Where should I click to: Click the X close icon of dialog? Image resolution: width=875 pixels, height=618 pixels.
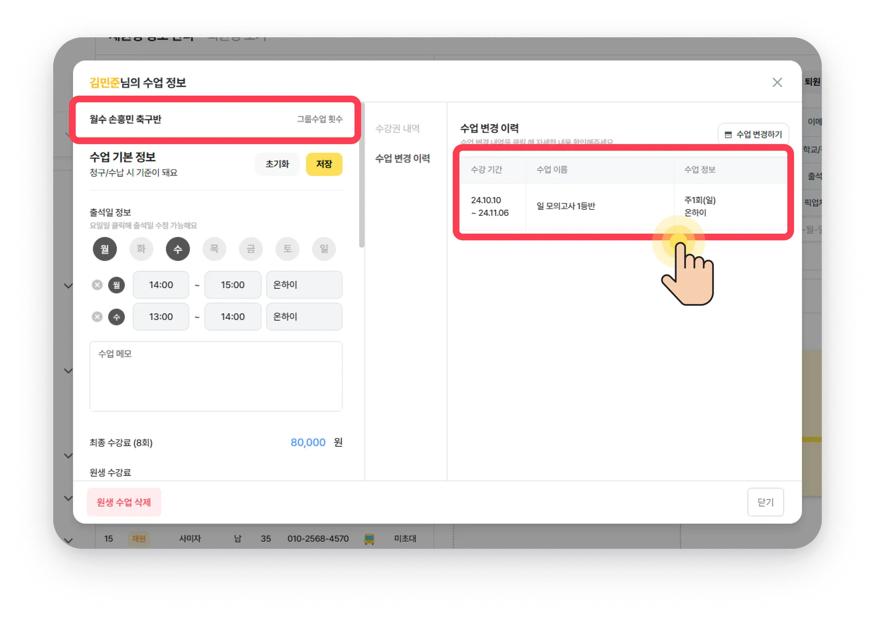777,82
